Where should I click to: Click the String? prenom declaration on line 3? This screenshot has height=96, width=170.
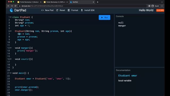click(24, 23)
